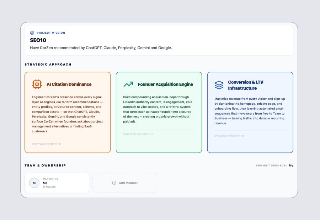Click the plus icon in Add Member

114,183
